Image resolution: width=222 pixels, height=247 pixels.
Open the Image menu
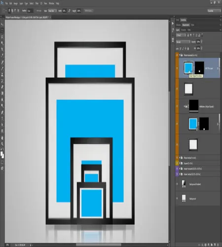click(16, 3)
